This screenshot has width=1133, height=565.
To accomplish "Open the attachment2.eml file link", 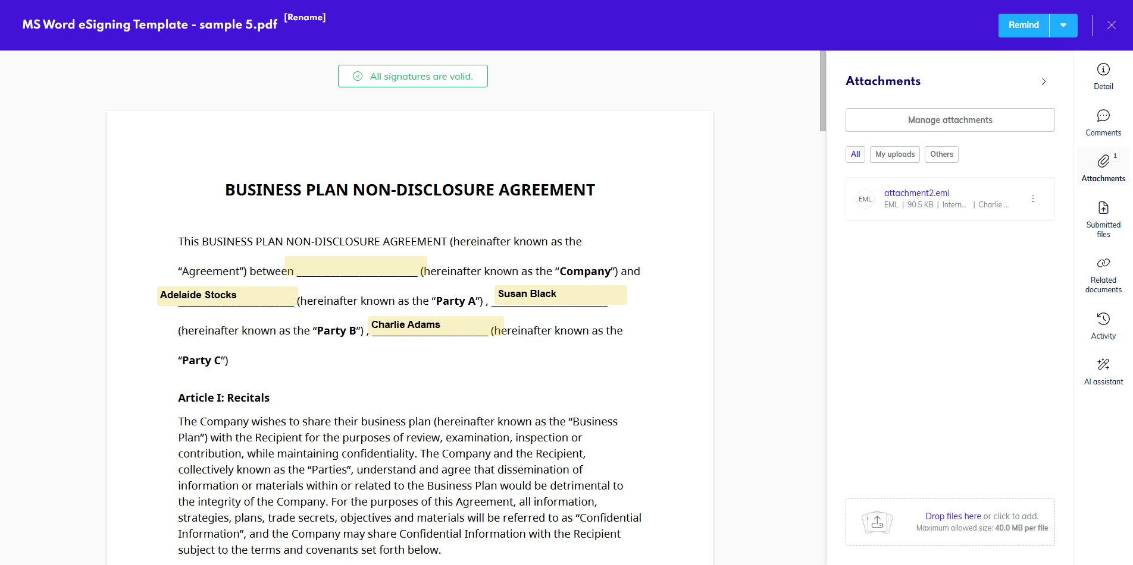I will pos(916,193).
